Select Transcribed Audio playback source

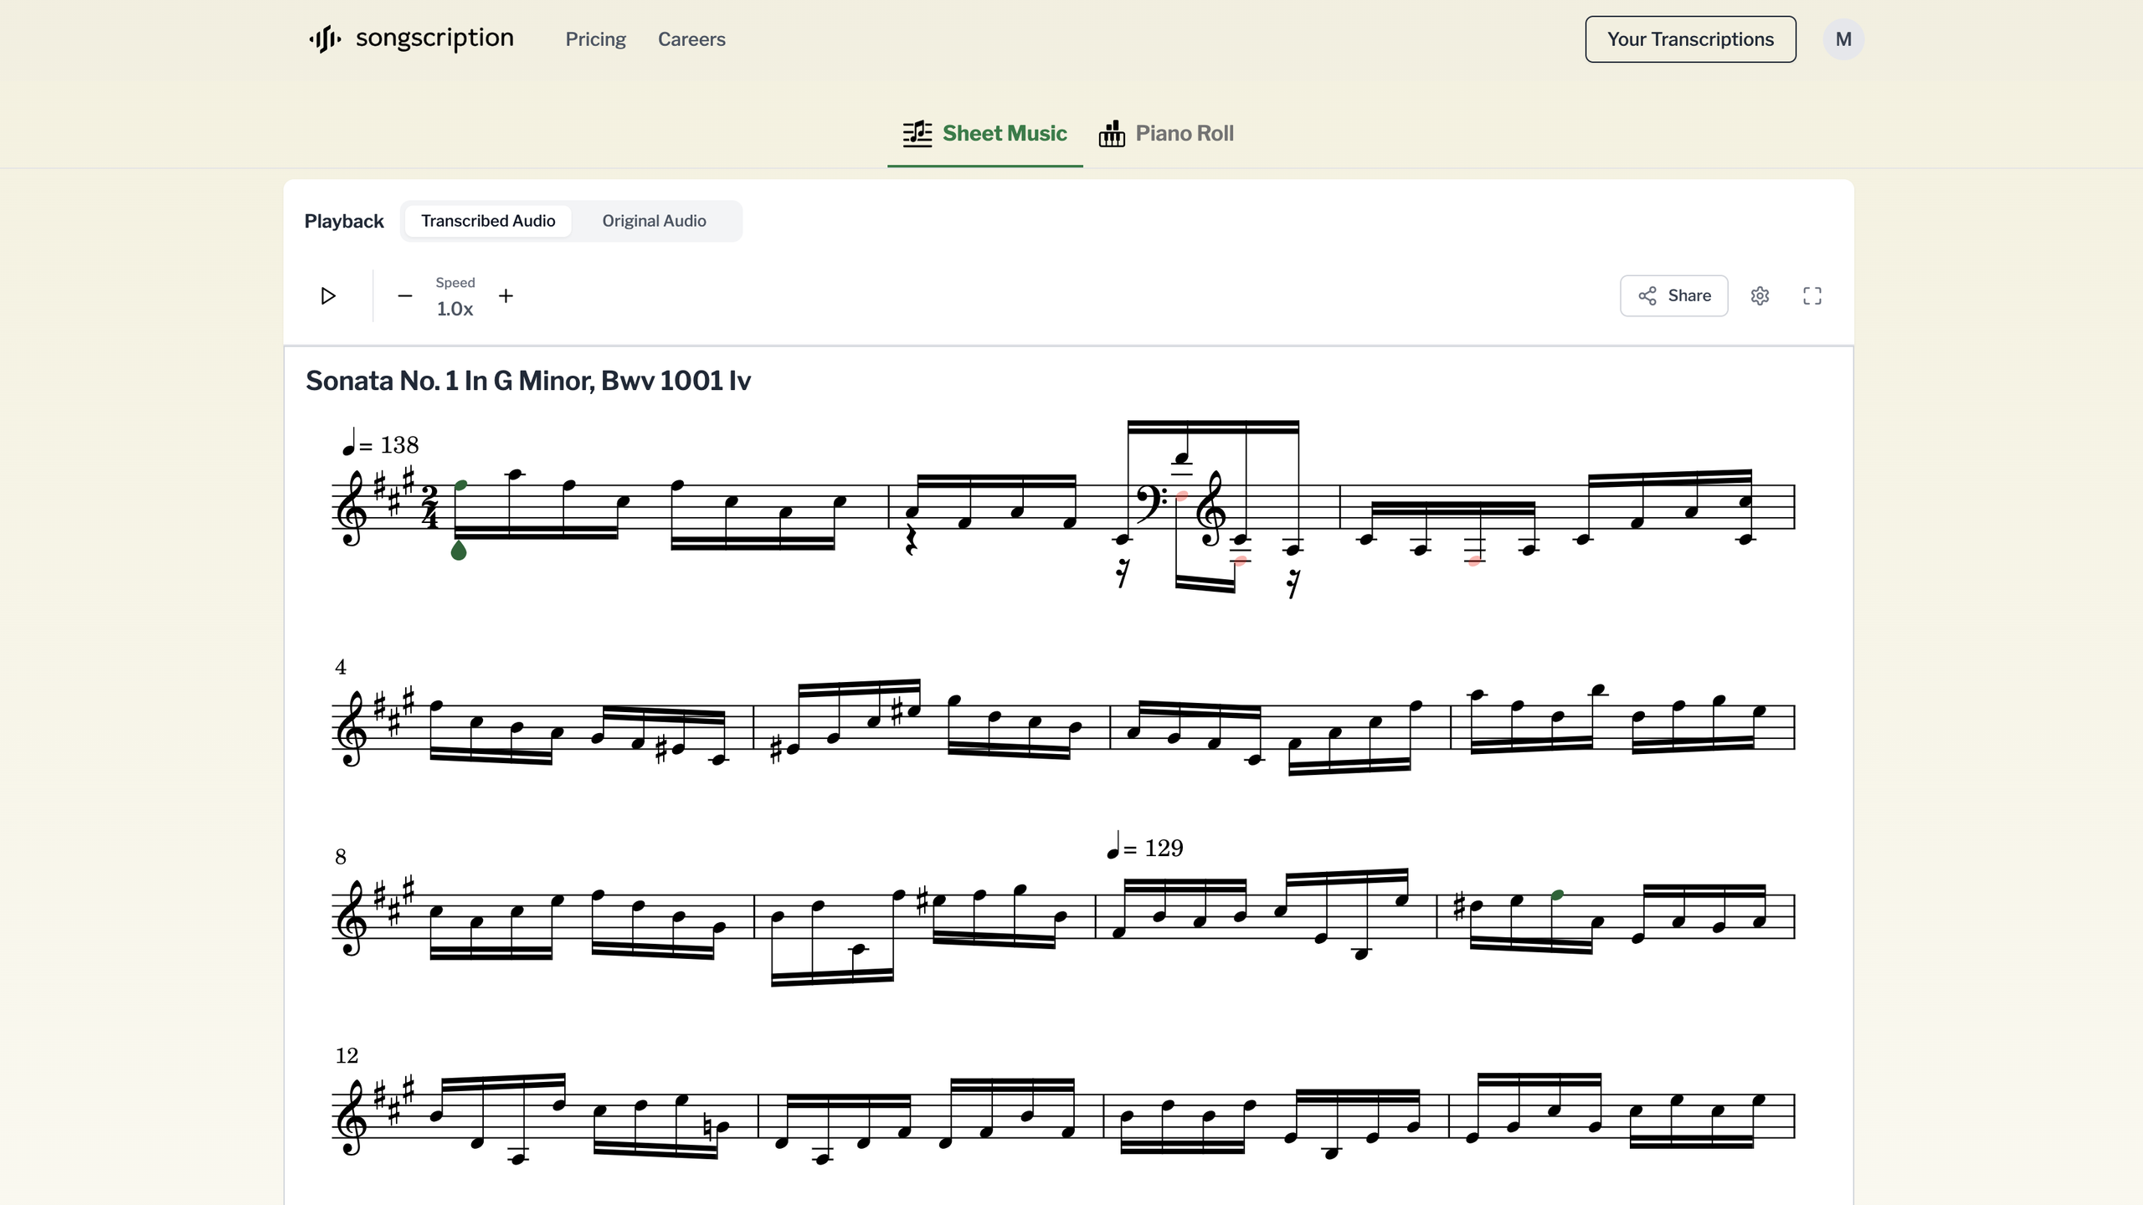tap(488, 220)
